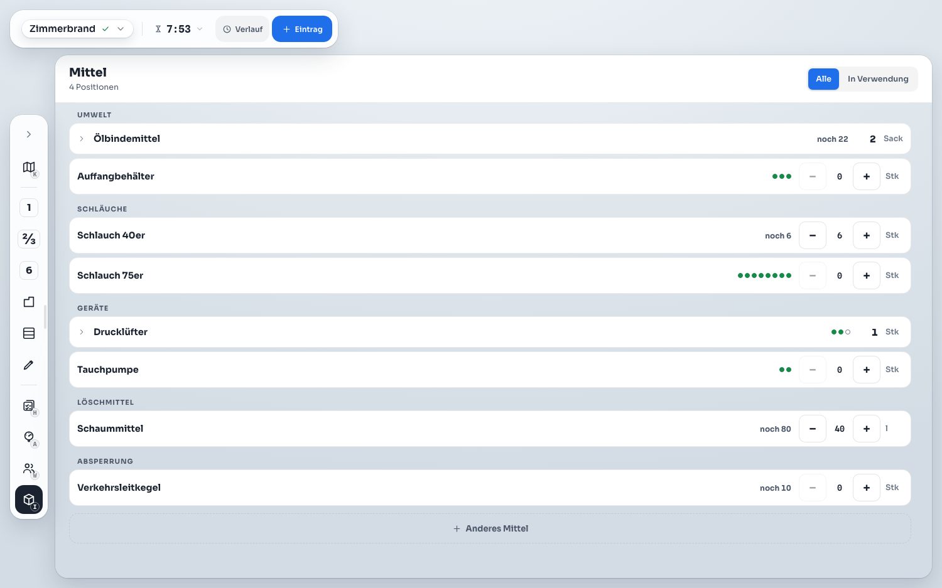Select the sidebar item numbered 6
The image size is (942, 588).
[29, 270]
